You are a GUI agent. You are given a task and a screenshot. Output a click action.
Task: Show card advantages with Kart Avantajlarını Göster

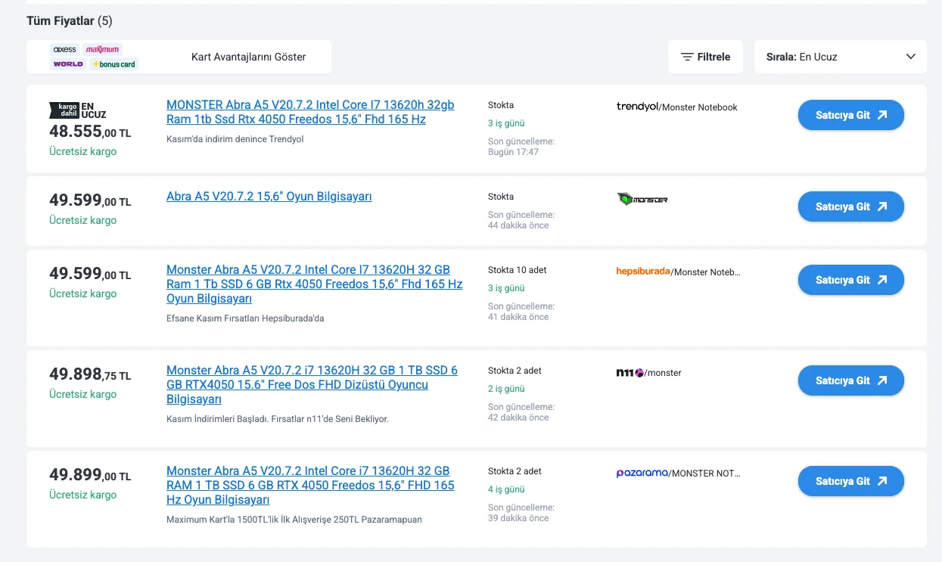tap(248, 57)
